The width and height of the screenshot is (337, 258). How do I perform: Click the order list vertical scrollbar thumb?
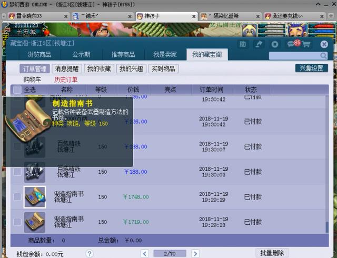(327, 227)
